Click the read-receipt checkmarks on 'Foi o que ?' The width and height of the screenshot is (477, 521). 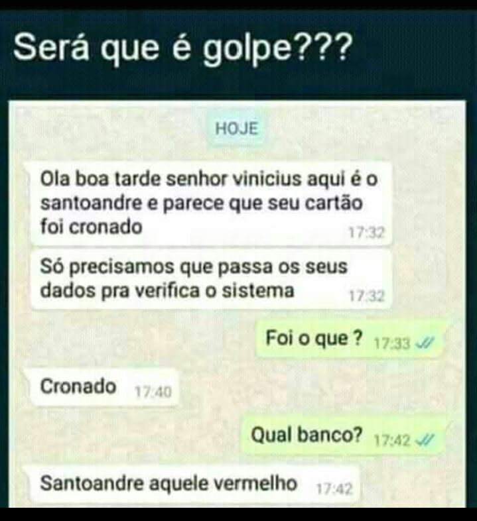425,343
